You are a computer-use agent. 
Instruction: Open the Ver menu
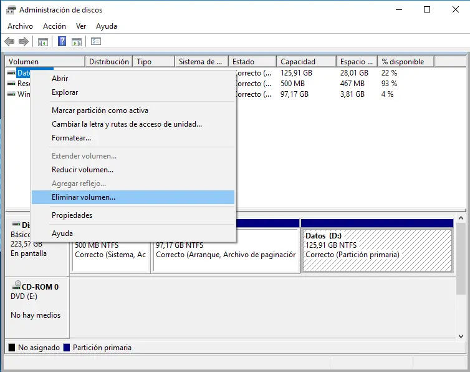81,26
